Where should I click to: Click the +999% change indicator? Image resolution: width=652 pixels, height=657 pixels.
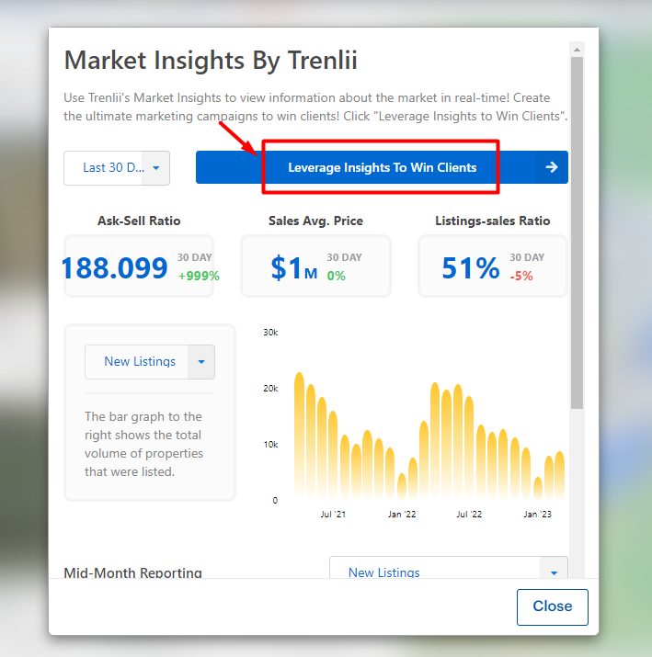pyautogui.click(x=199, y=276)
